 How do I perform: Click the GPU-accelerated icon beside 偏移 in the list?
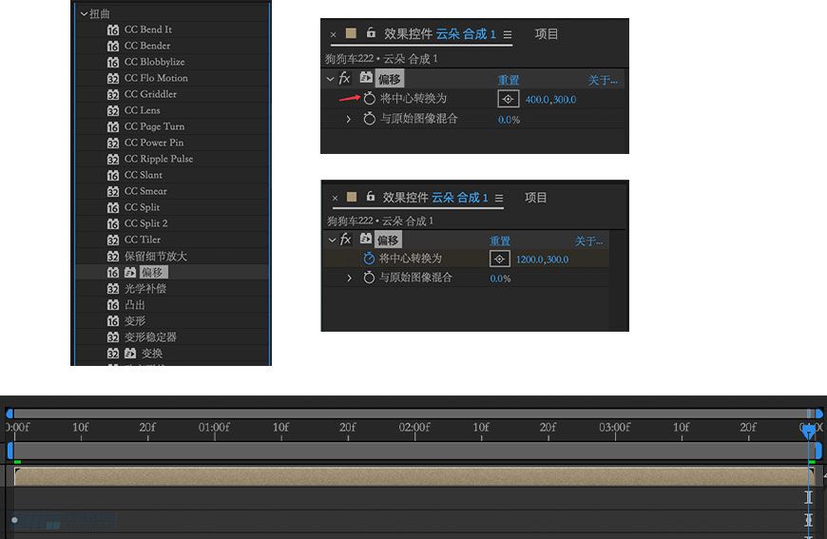click(x=129, y=272)
